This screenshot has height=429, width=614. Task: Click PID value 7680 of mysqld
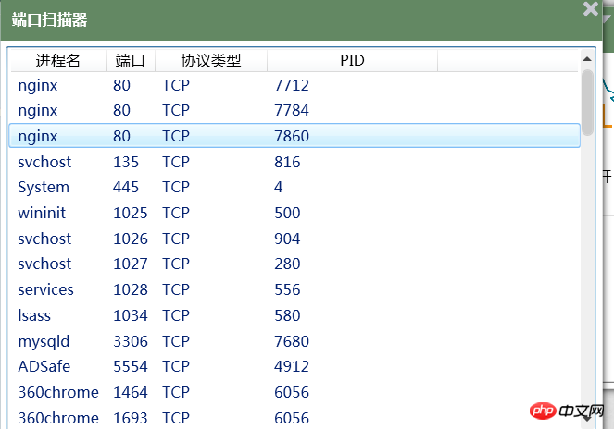tap(292, 341)
